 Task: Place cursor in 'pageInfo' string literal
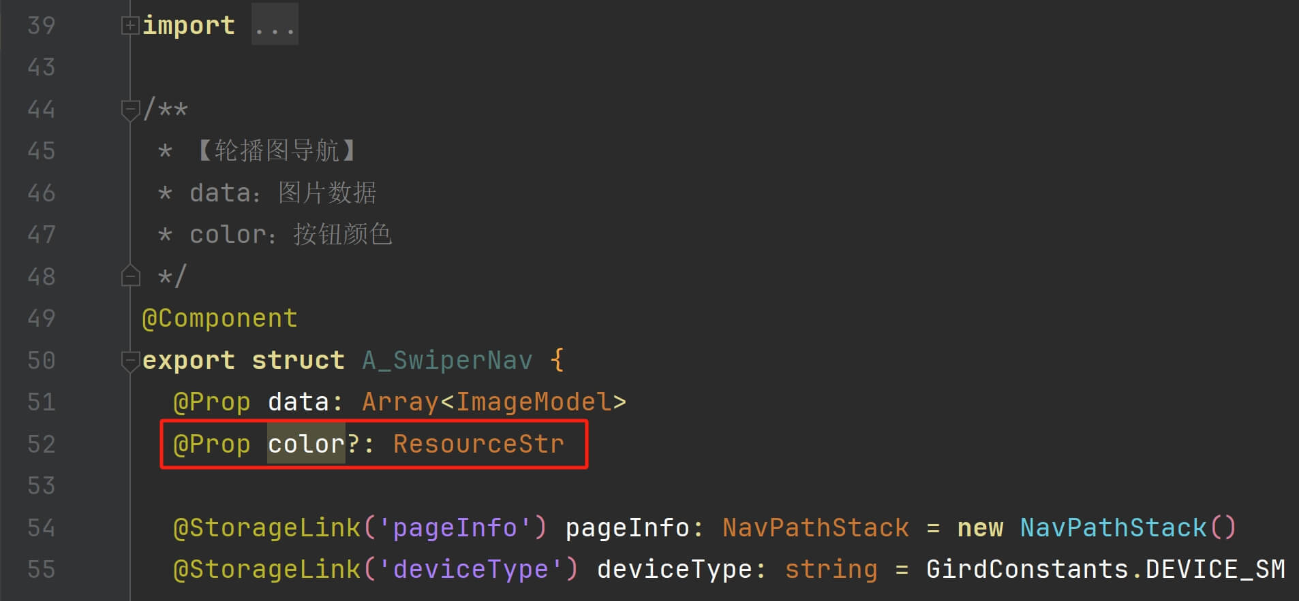pos(455,527)
